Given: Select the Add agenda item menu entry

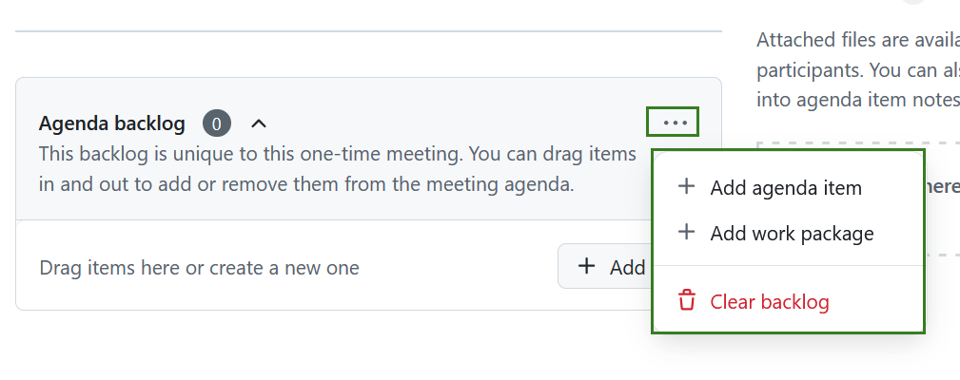Looking at the screenshot, I should tap(786, 188).
